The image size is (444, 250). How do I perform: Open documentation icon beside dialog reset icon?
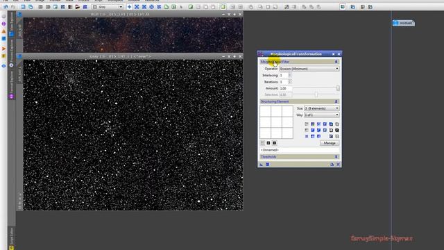tap(332, 165)
